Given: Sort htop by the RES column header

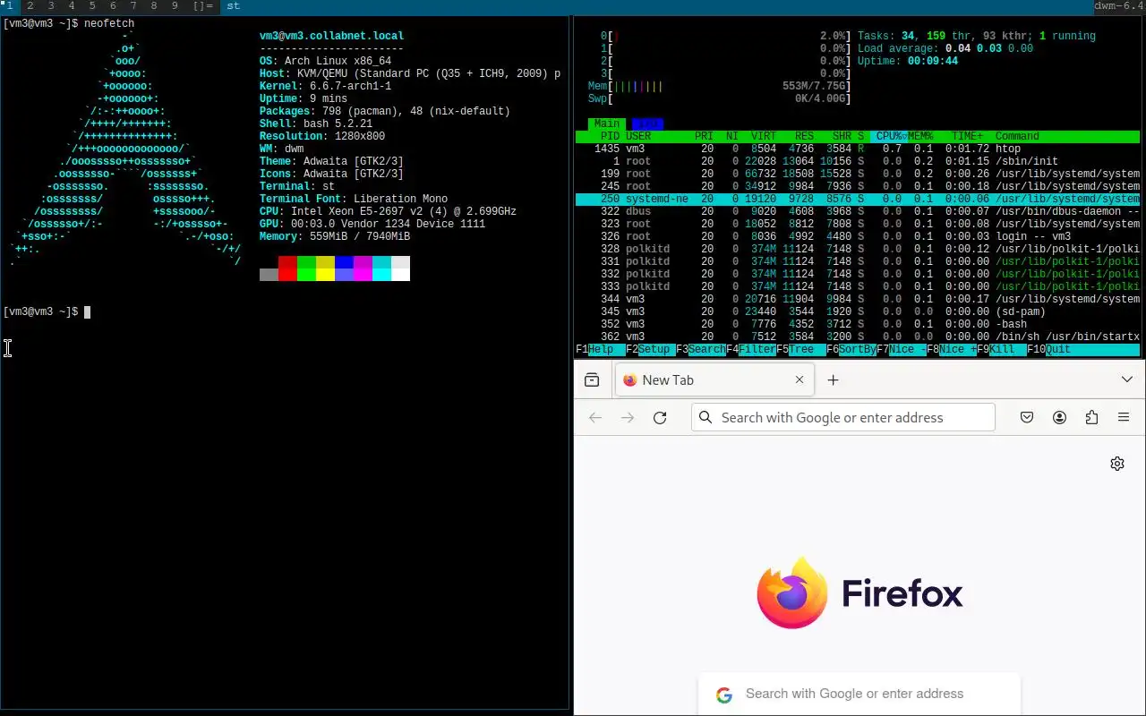Looking at the screenshot, I should click(804, 136).
